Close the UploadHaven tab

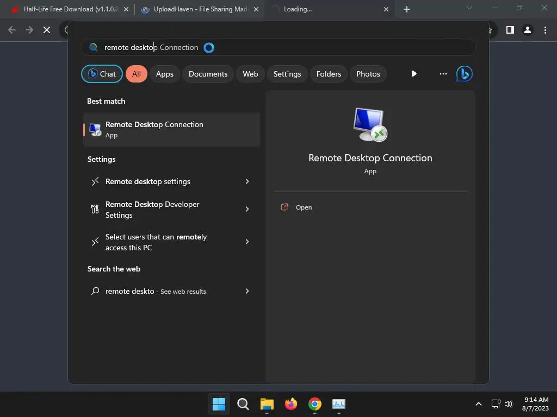(x=256, y=9)
